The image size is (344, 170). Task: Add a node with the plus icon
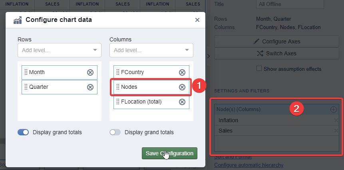334,109
